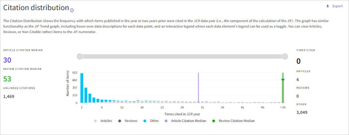Screen dimensions: 349x135
Task: Click the '> 50' x-axis label
Action: click(x=283, y=107)
